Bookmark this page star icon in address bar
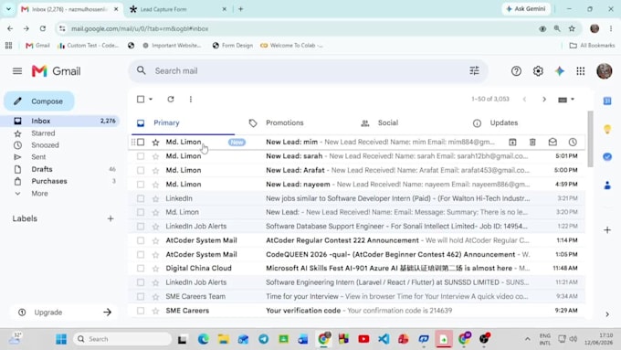Viewport: 621px width, 350px height. click(572, 28)
